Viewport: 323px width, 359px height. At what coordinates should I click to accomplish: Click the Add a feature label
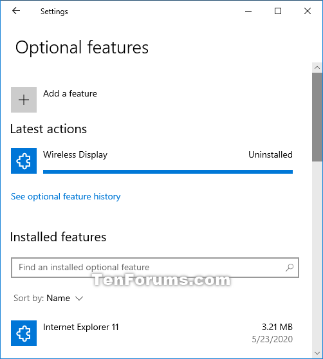click(x=70, y=94)
